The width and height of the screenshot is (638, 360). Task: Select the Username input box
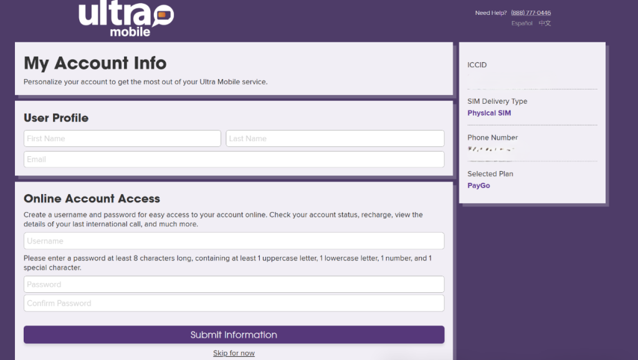[x=234, y=241]
